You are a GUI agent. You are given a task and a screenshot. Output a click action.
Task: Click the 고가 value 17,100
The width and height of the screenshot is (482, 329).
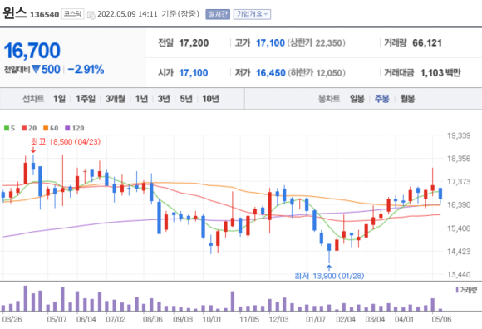click(x=271, y=43)
